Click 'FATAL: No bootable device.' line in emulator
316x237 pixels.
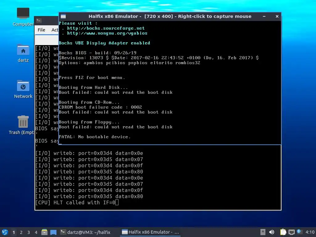(94, 137)
